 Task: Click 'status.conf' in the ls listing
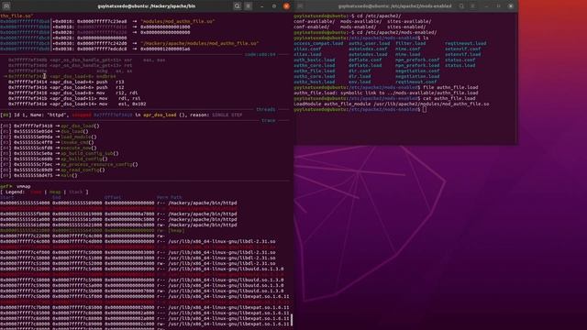pyautogui.click(x=460, y=60)
